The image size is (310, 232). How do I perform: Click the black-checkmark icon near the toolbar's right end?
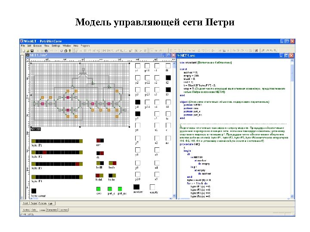(x=256, y=51)
